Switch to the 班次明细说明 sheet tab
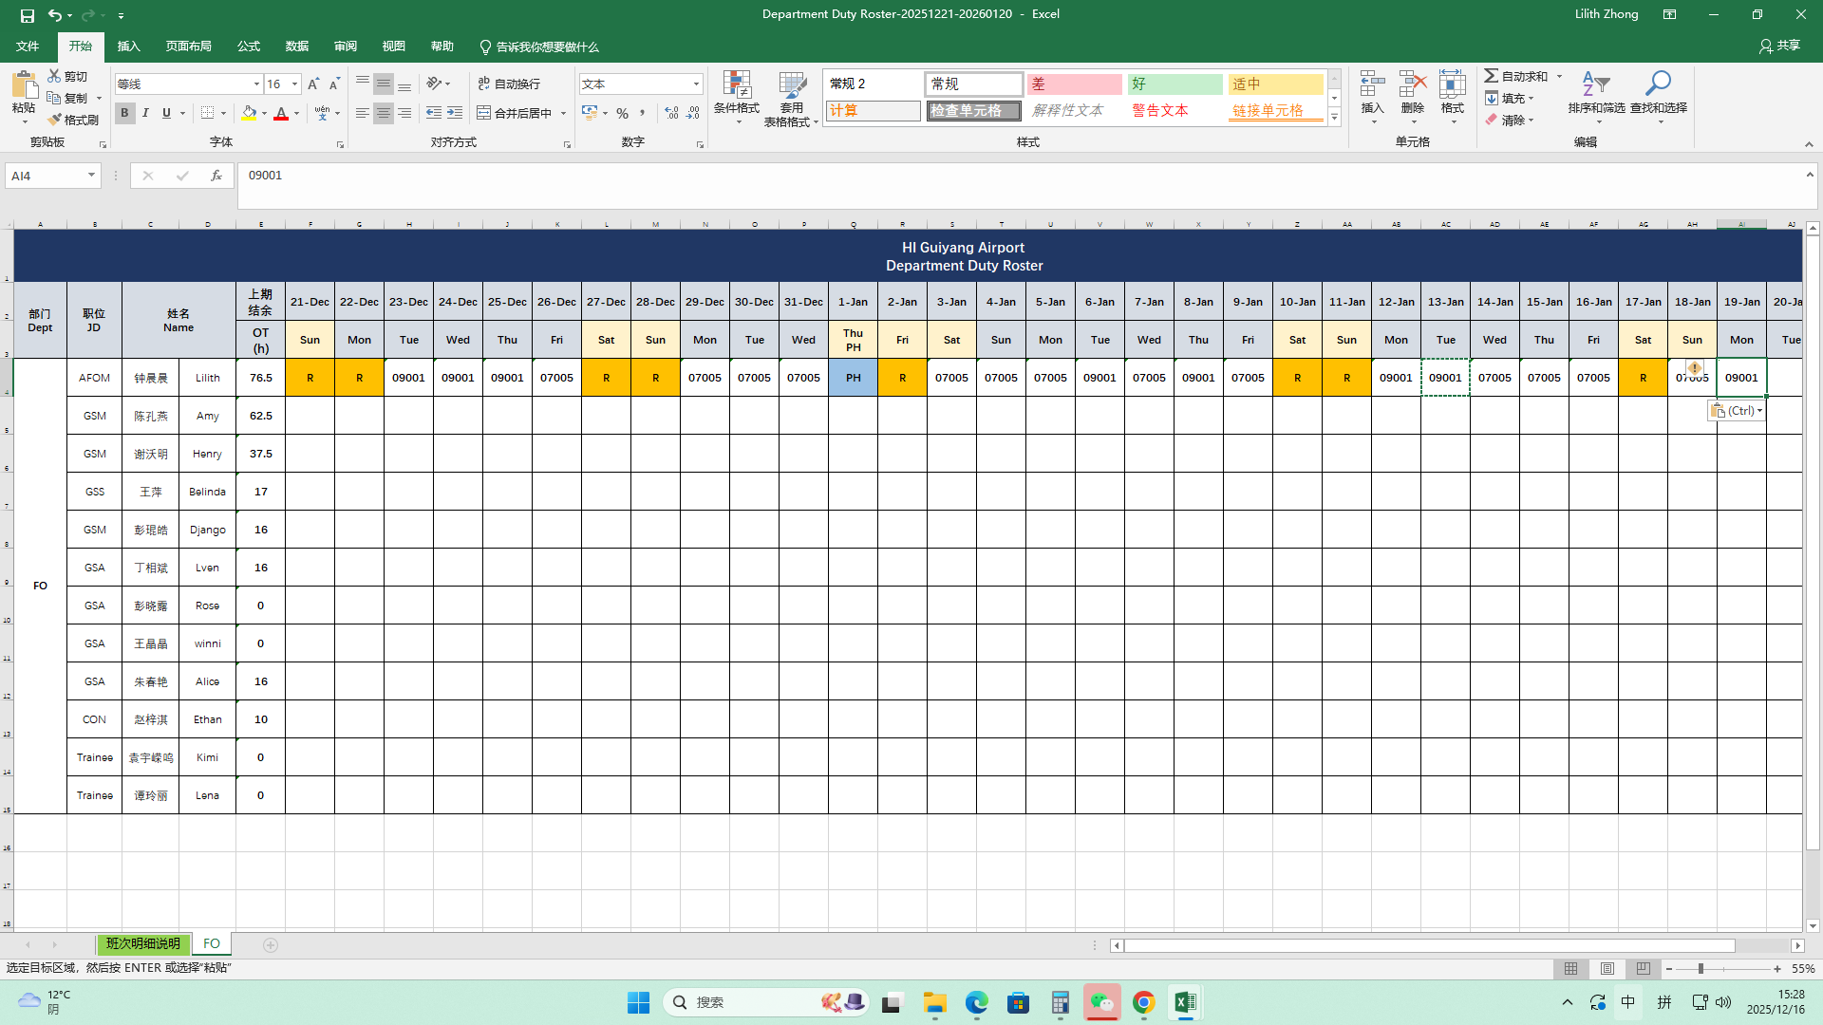 click(142, 943)
